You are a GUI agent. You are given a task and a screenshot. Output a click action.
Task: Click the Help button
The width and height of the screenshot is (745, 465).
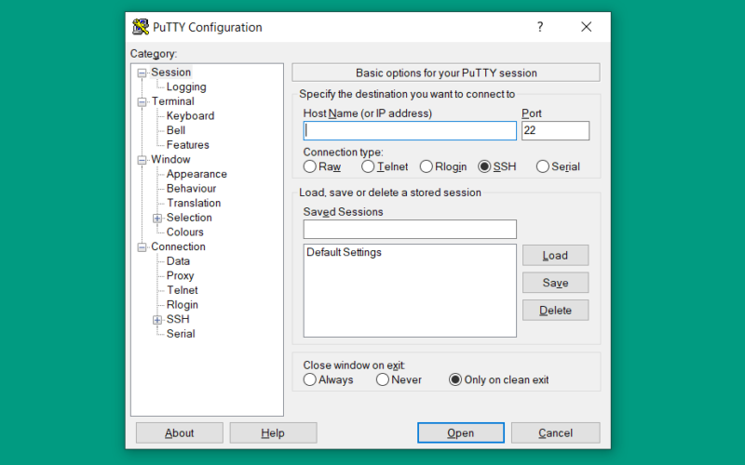pyautogui.click(x=273, y=432)
